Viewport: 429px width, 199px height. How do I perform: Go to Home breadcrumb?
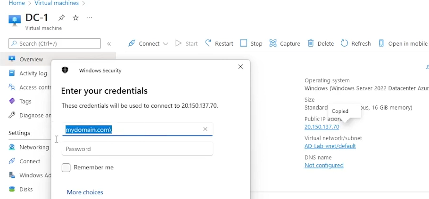(16, 3)
